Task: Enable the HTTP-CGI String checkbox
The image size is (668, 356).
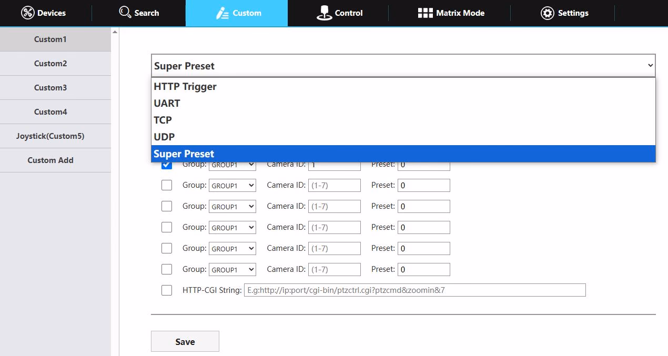Action: click(x=167, y=290)
